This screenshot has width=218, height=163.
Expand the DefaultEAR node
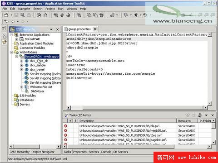[x=16, y=39]
